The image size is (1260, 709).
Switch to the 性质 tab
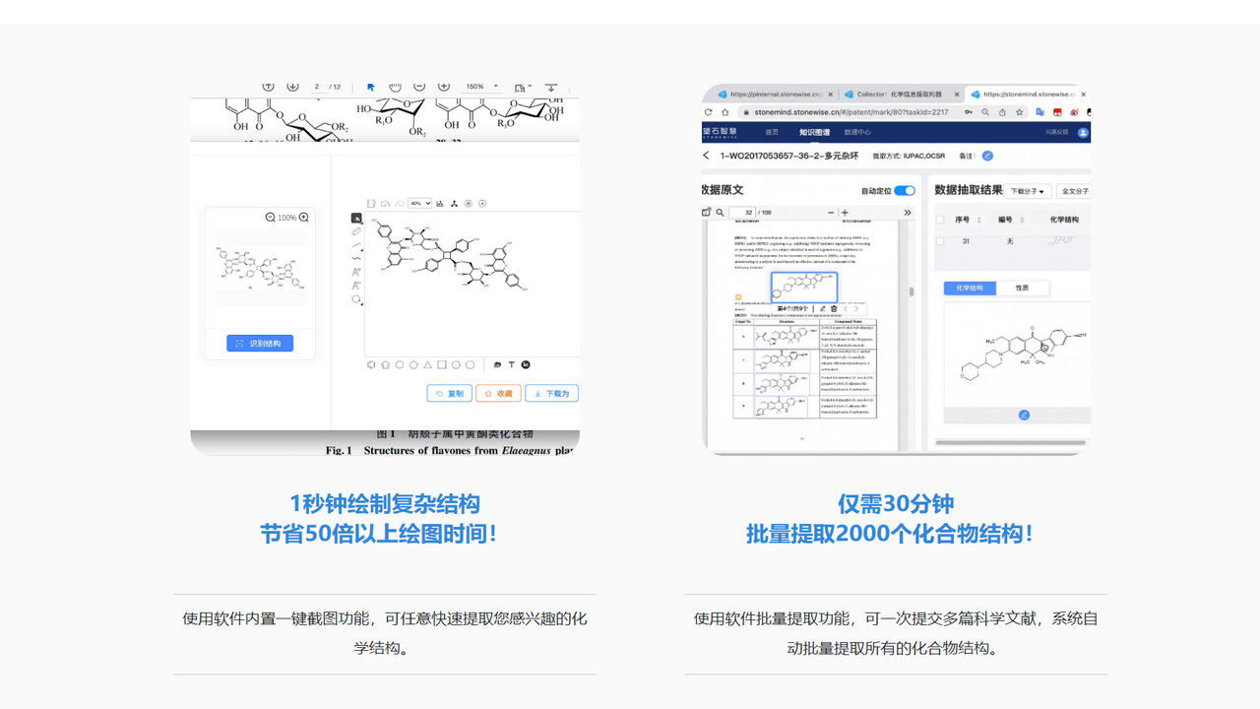pyautogui.click(x=1022, y=289)
